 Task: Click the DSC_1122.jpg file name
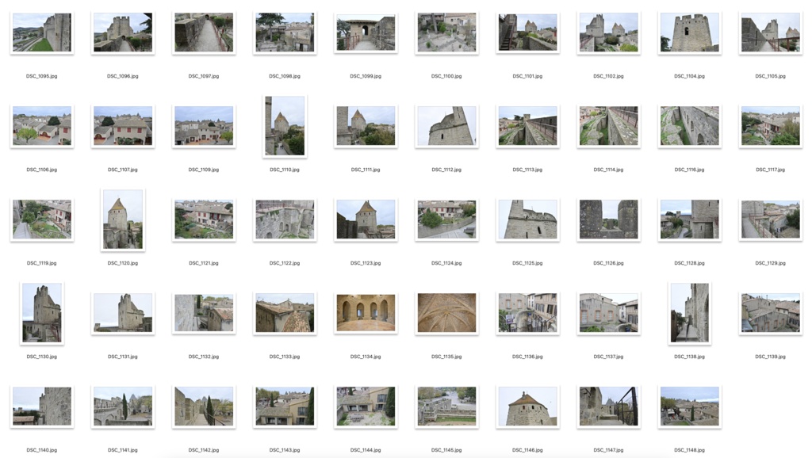(x=285, y=263)
